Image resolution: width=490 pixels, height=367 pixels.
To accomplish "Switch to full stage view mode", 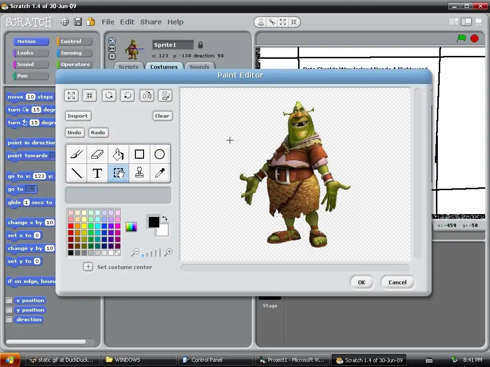I will click(x=466, y=22).
